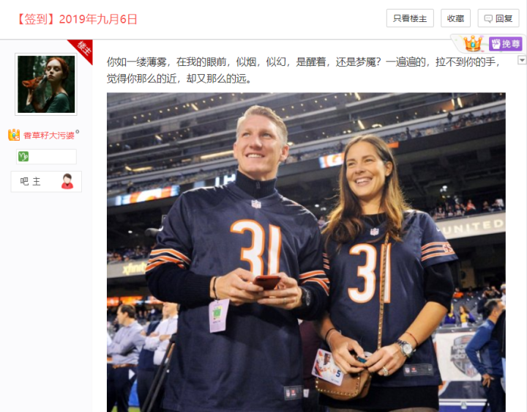Click the red user figure icon in 吧主

coord(67,181)
